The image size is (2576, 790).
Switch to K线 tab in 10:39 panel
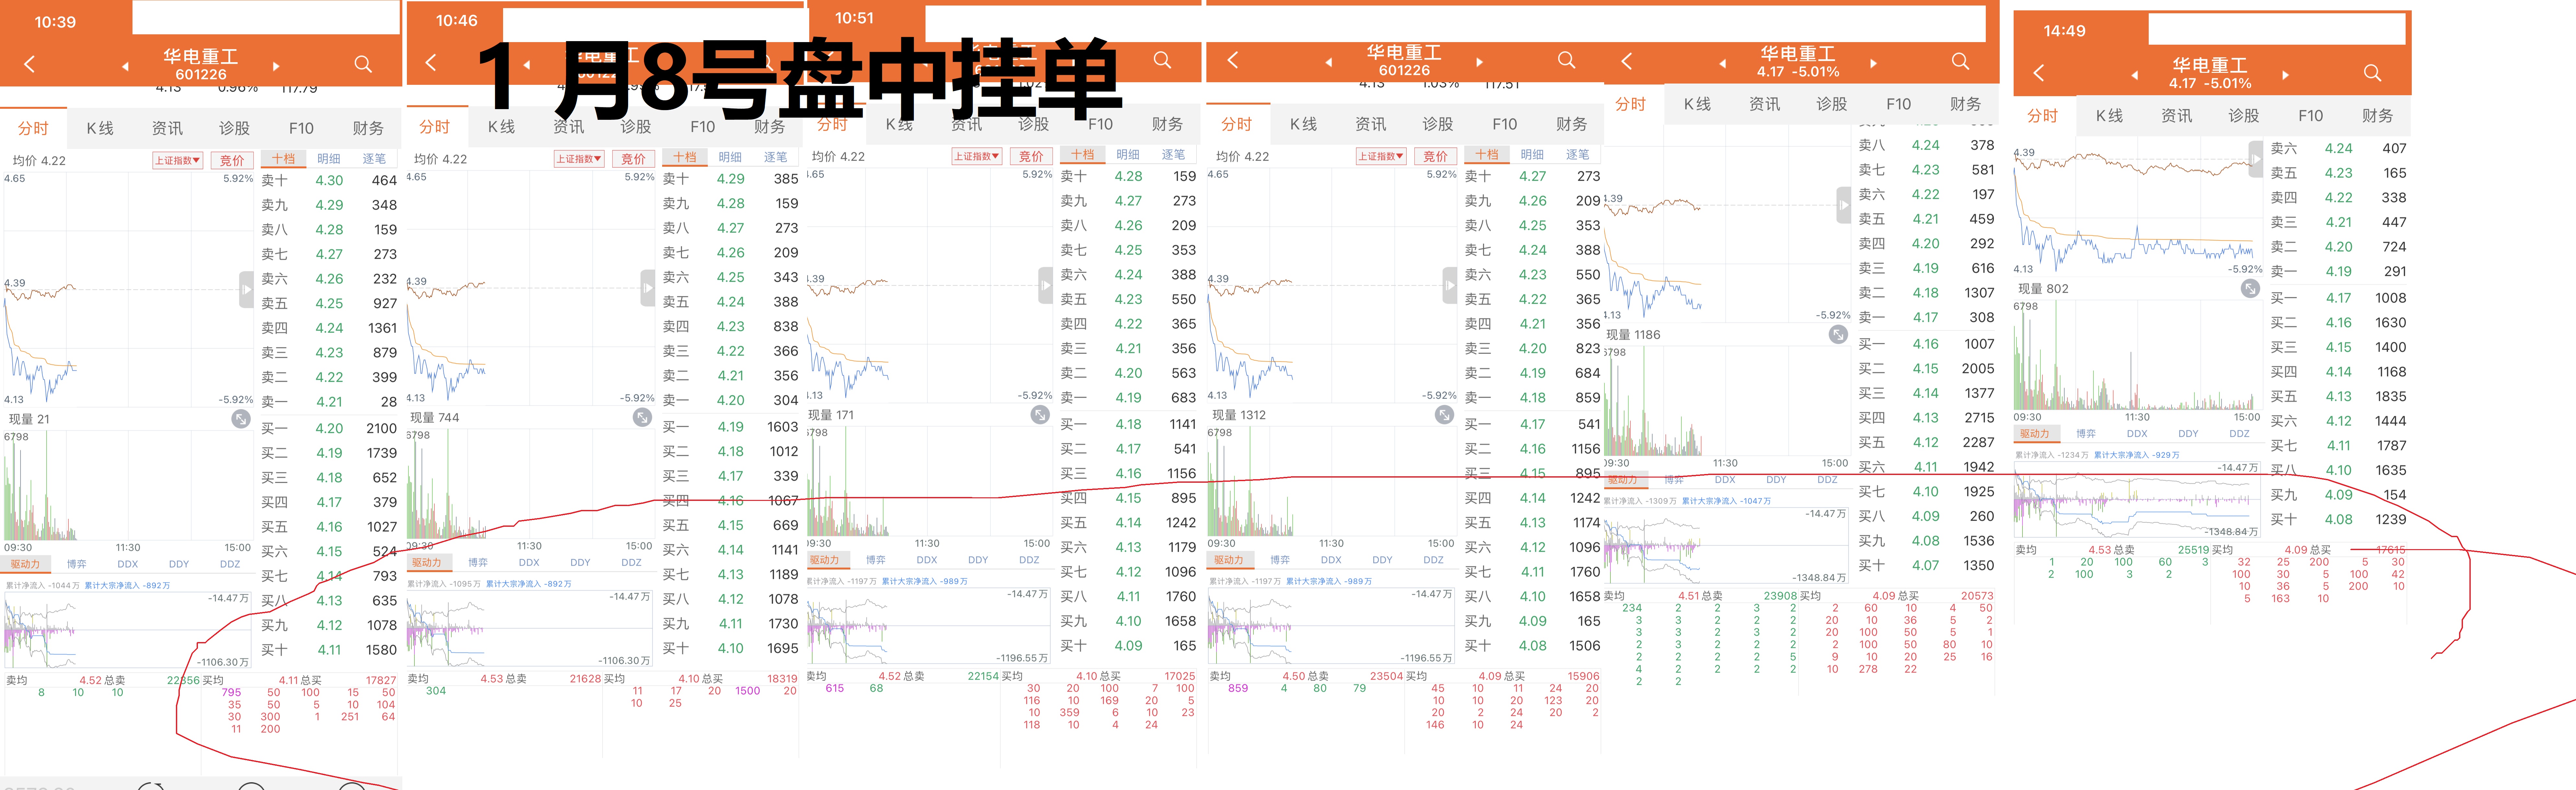click(x=100, y=128)
